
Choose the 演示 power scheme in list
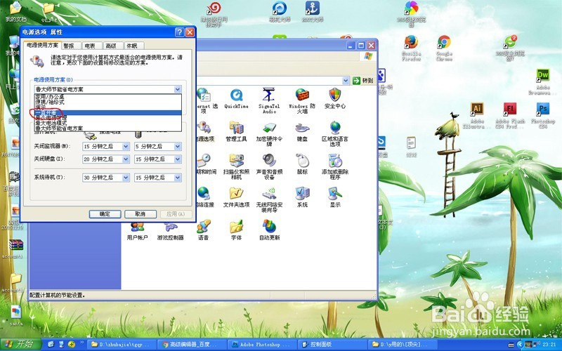click(x=108, y=107)
